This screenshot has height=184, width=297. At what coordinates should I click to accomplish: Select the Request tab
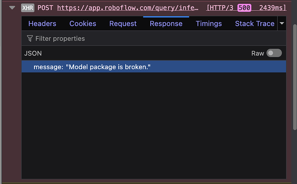(123, 24)
